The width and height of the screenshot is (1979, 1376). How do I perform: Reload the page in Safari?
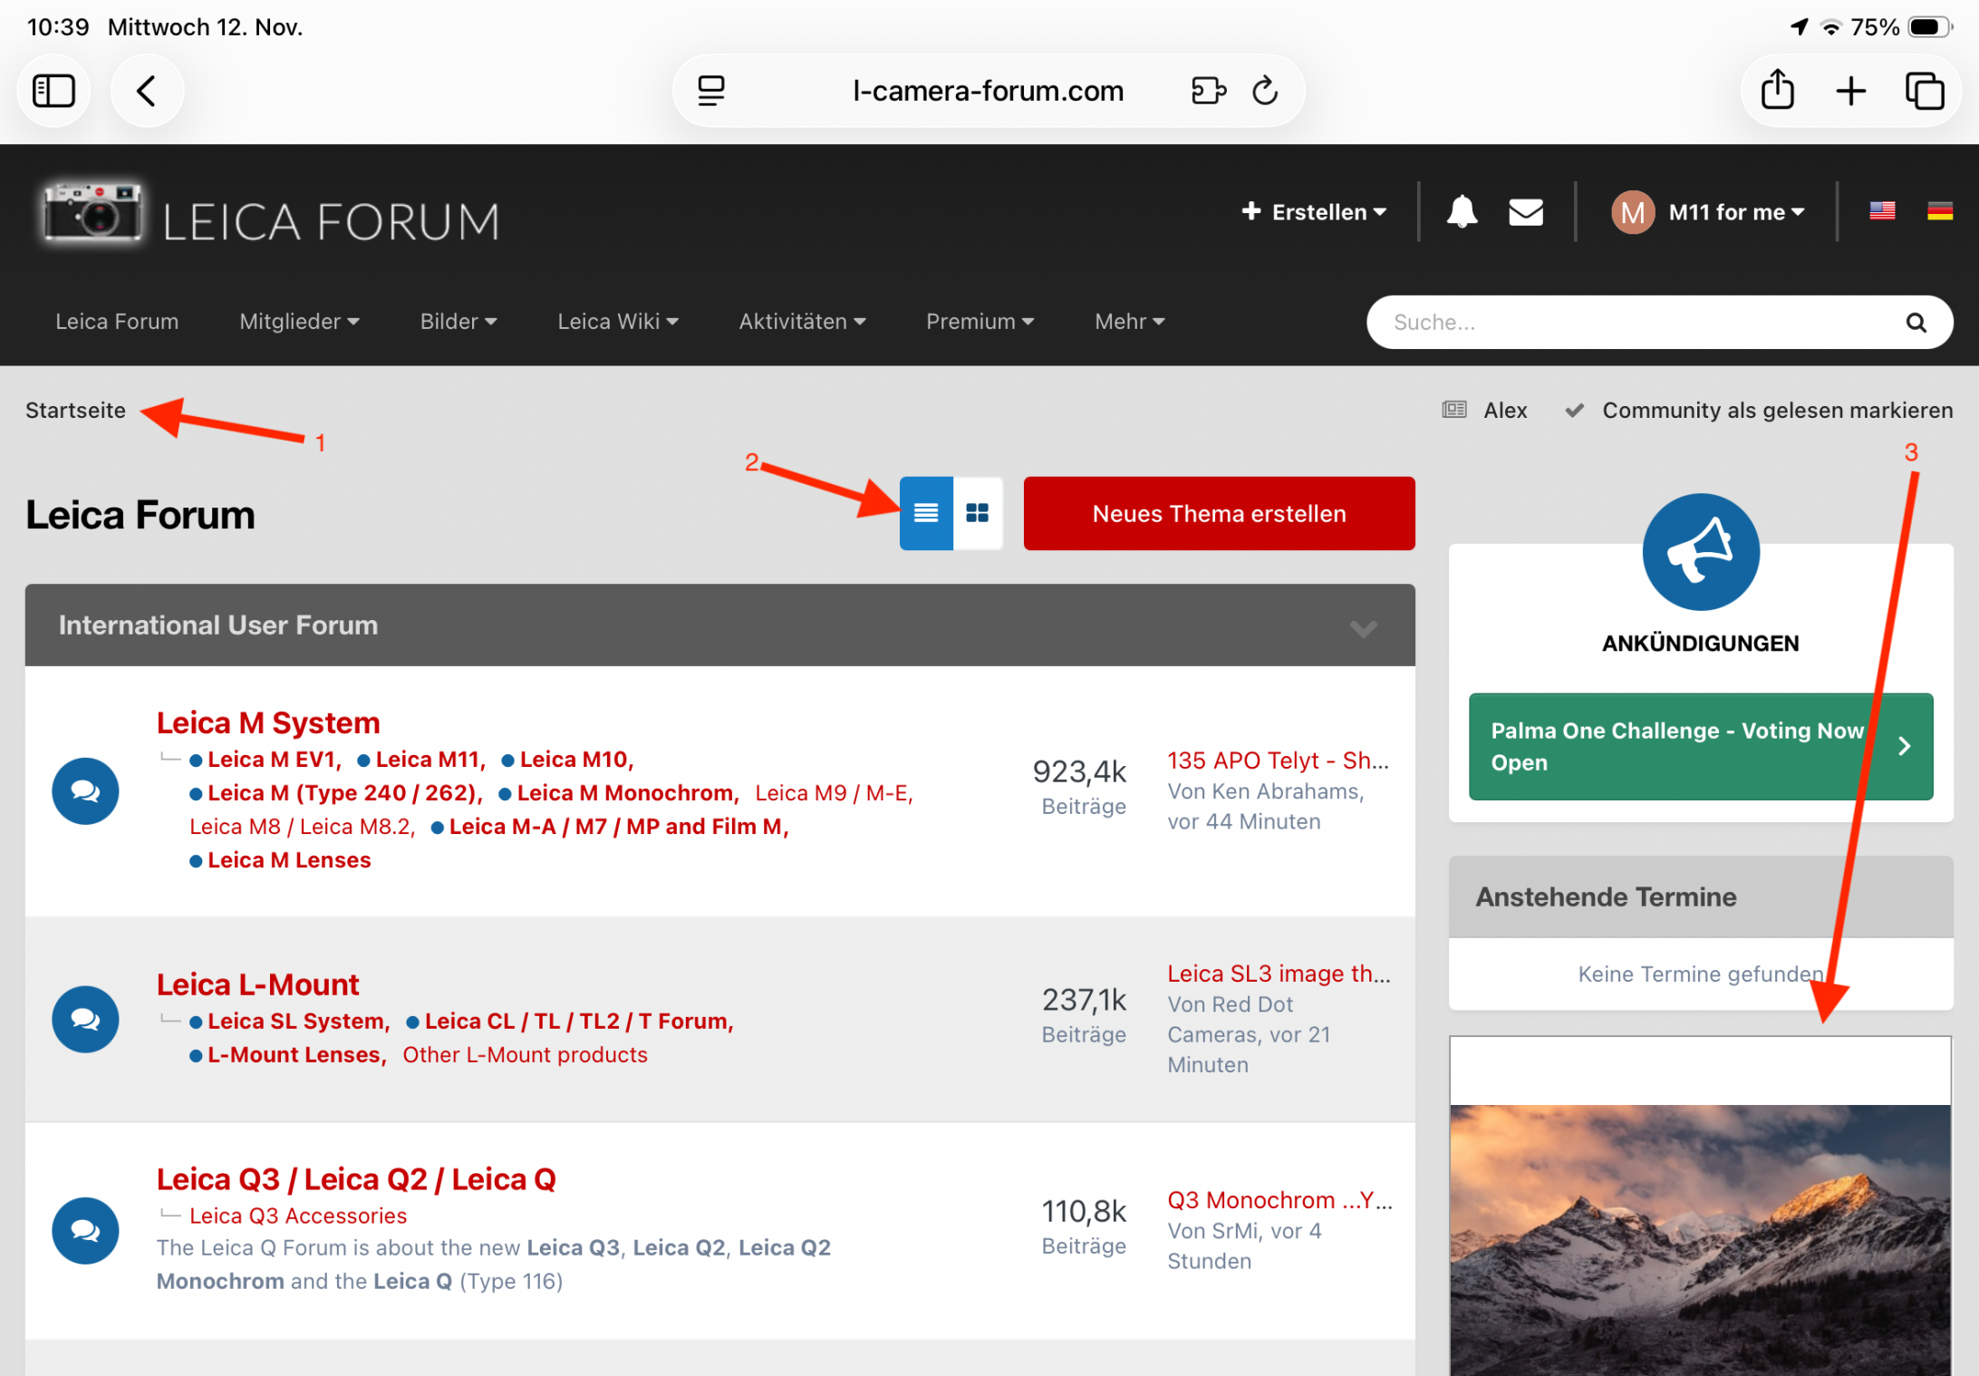(x=1265, y=91)
